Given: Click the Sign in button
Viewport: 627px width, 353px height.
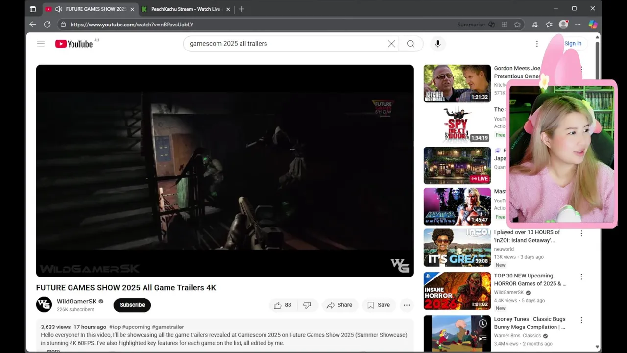Looking at the screenshot, I should pyautogui.click(x=573, y=44).
